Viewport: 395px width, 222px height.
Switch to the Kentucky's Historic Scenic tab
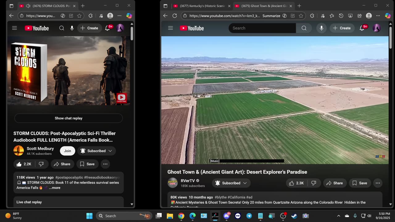202,6
